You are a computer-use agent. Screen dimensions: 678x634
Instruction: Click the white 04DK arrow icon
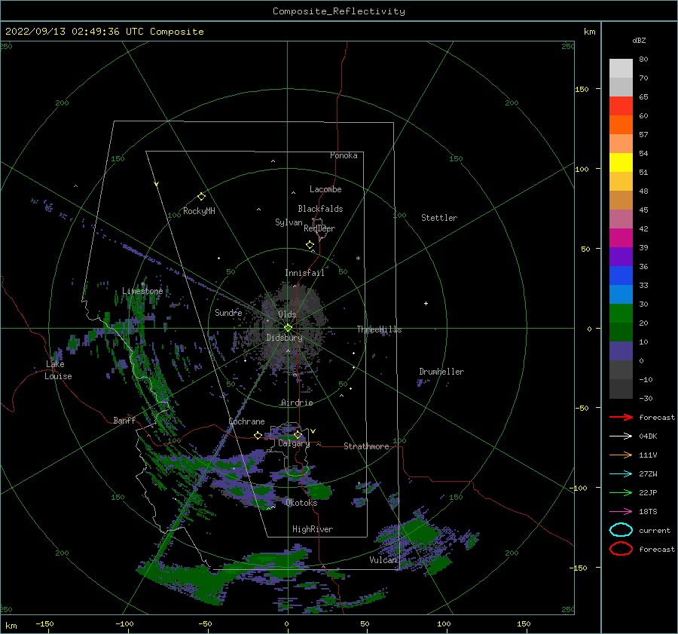[x=621, y=436]
